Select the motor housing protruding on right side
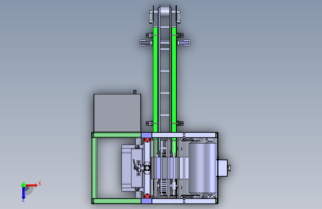 222,168
